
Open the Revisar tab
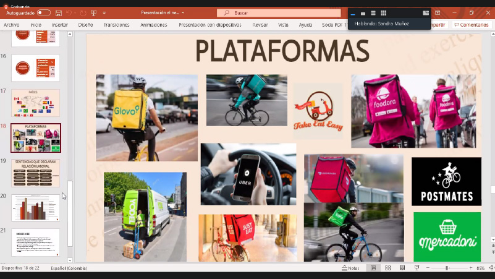[260, 25]
